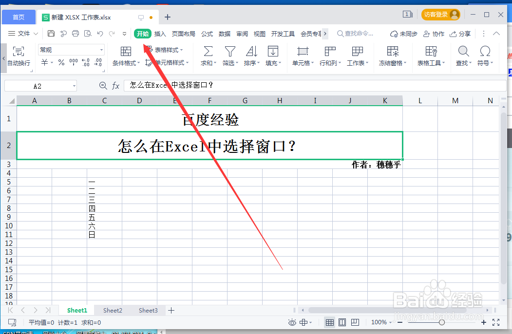Image resolution: width=512 pixels, height=334 pixels.
Task: Open 行和列 rows and columns tool
Action: [x=330, y=56]
